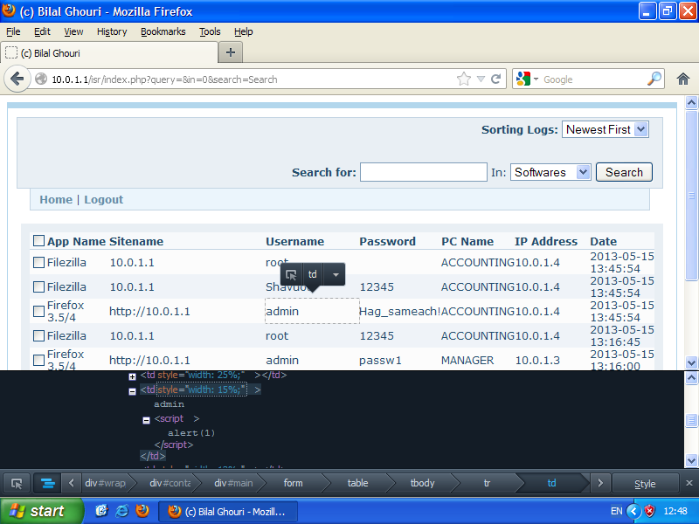Open the Style panel button
This screenshot has width=699, height=524.
[x=645, y=483]
